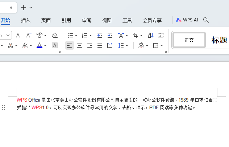Open paragraph settings dialog launcher
This screenshot has width=229, height=147.
coord(166,52)
